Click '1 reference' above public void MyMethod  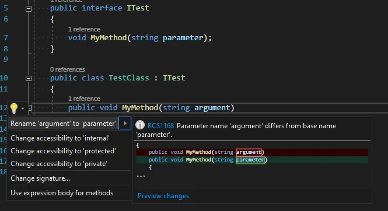tap(84, 99)
